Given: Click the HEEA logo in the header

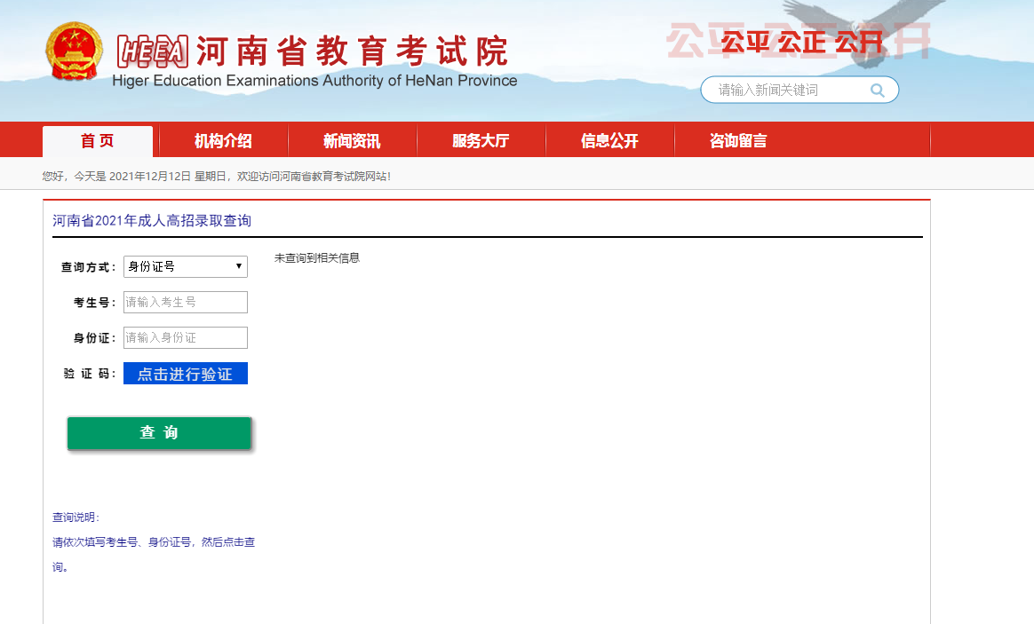Looking at the screenshot, I should tap(153, 52).
